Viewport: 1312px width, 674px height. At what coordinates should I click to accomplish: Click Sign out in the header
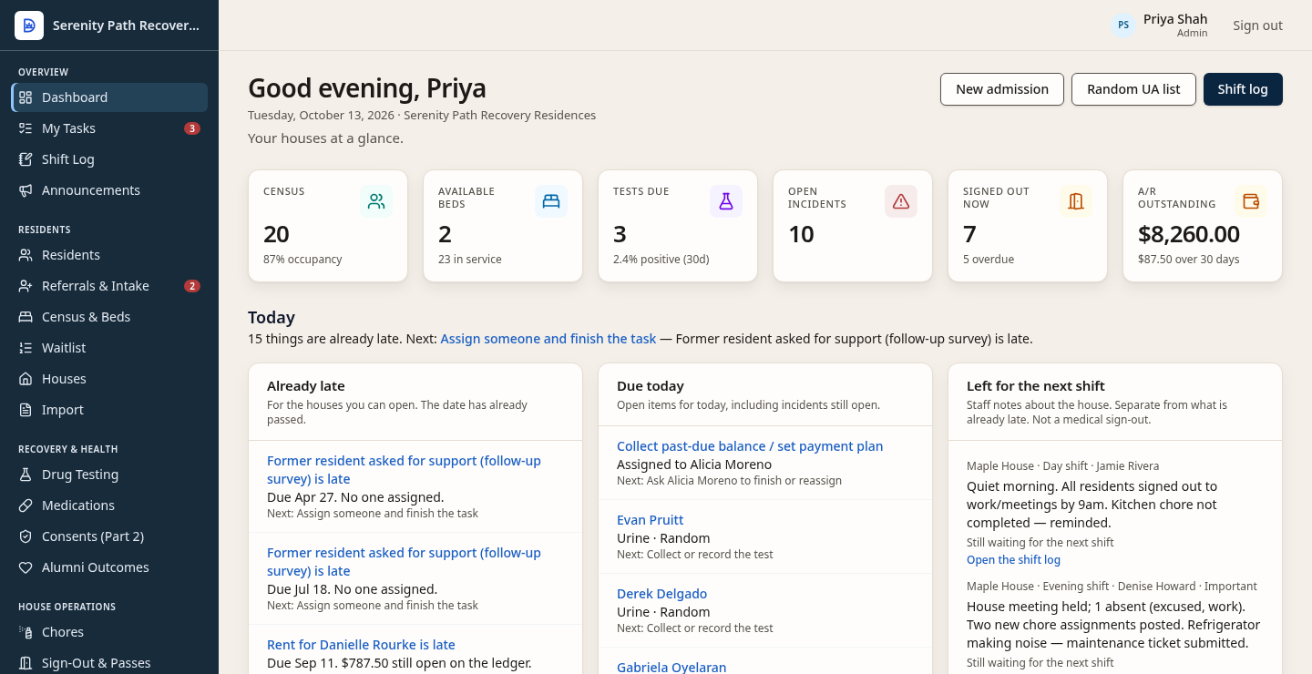pyautogui.click(x=1257, y=26)
